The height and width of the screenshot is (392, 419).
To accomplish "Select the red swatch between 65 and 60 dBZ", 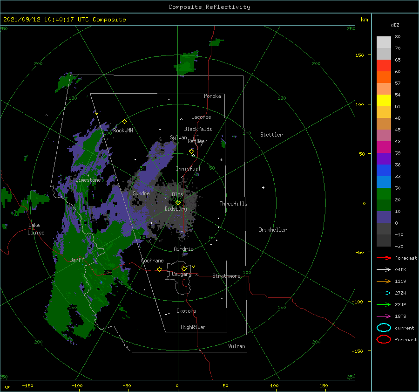I will pos(384,65).
